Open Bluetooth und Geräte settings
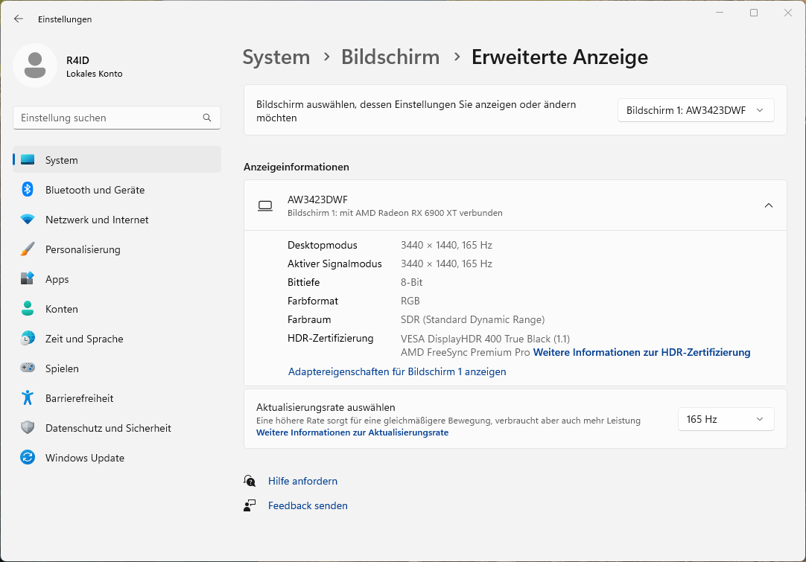Image resolution: width=806 pixels, height=562 pixels. click(x=95, y=190)
